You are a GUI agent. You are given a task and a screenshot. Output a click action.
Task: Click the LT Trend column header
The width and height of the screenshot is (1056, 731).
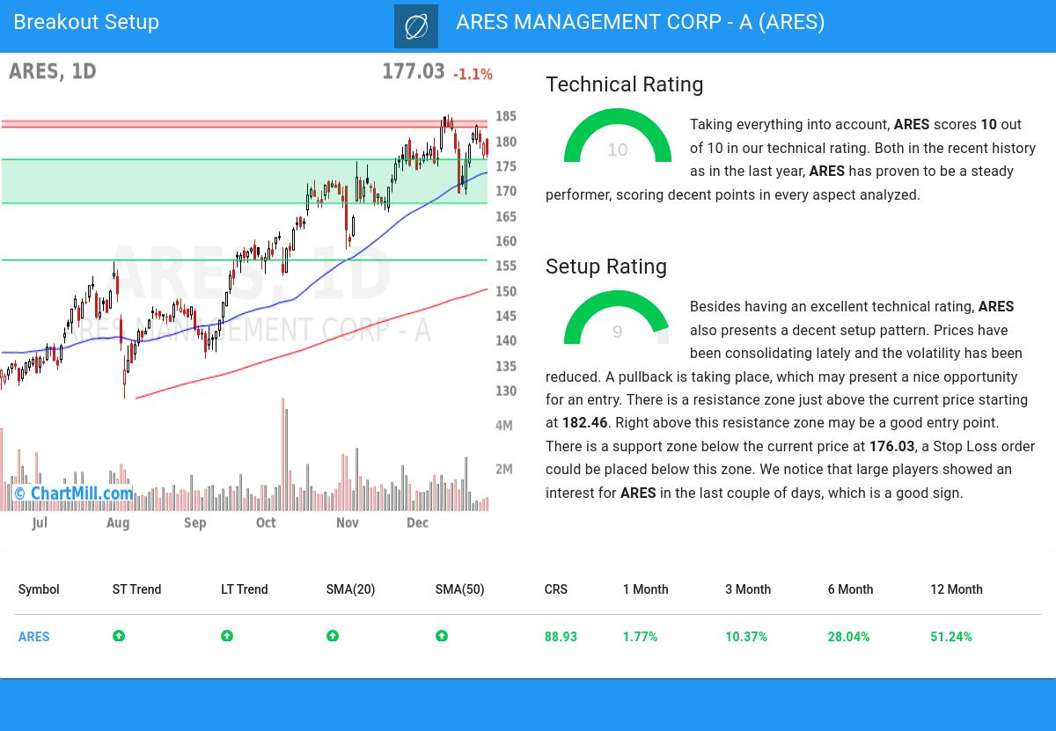pyautogui.click(x=245, y=589)
